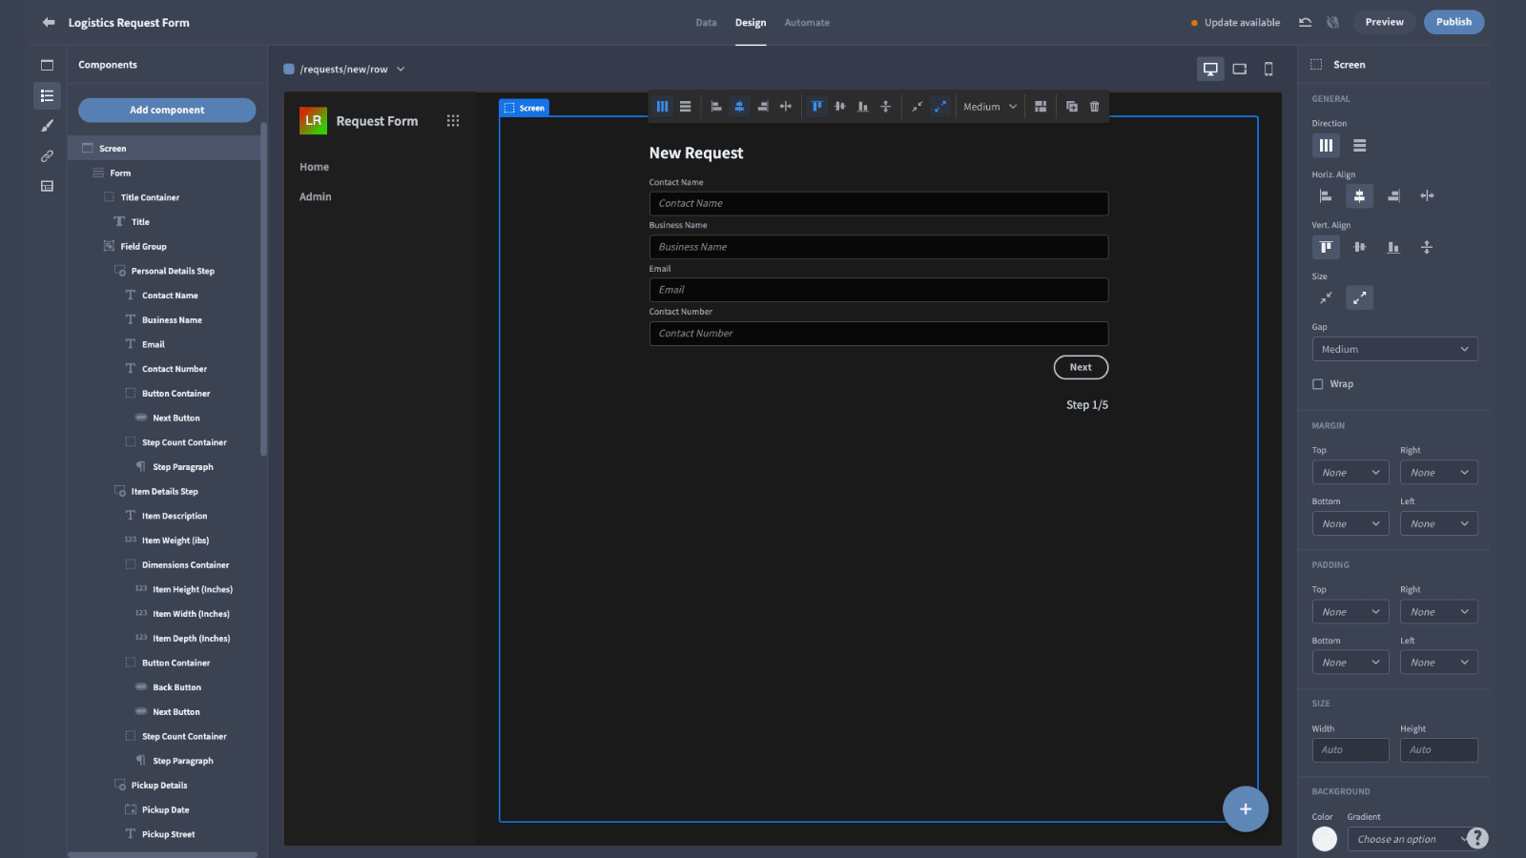Viewport: 1526px width, 858px height.
Task: Open the Margin Right dropdown
Action: pyautogui.click(x=1438, y=473)
